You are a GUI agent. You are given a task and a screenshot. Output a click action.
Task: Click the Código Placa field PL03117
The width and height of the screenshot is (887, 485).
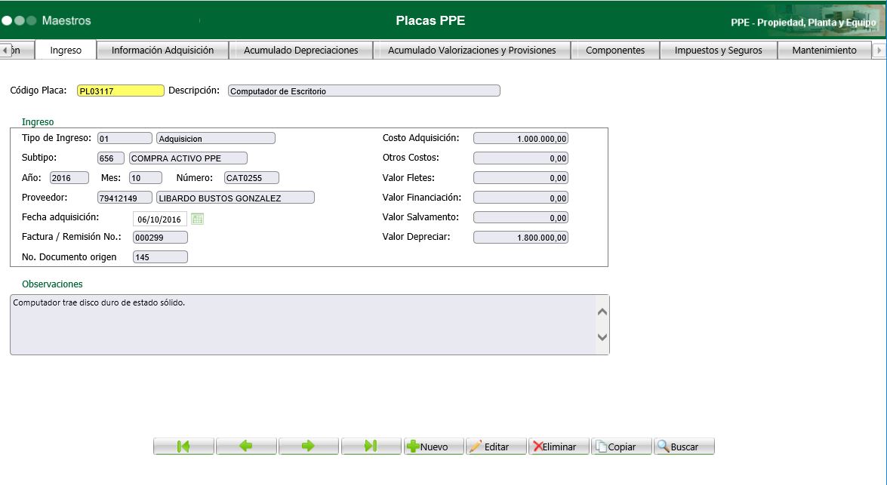pos(121,91)
